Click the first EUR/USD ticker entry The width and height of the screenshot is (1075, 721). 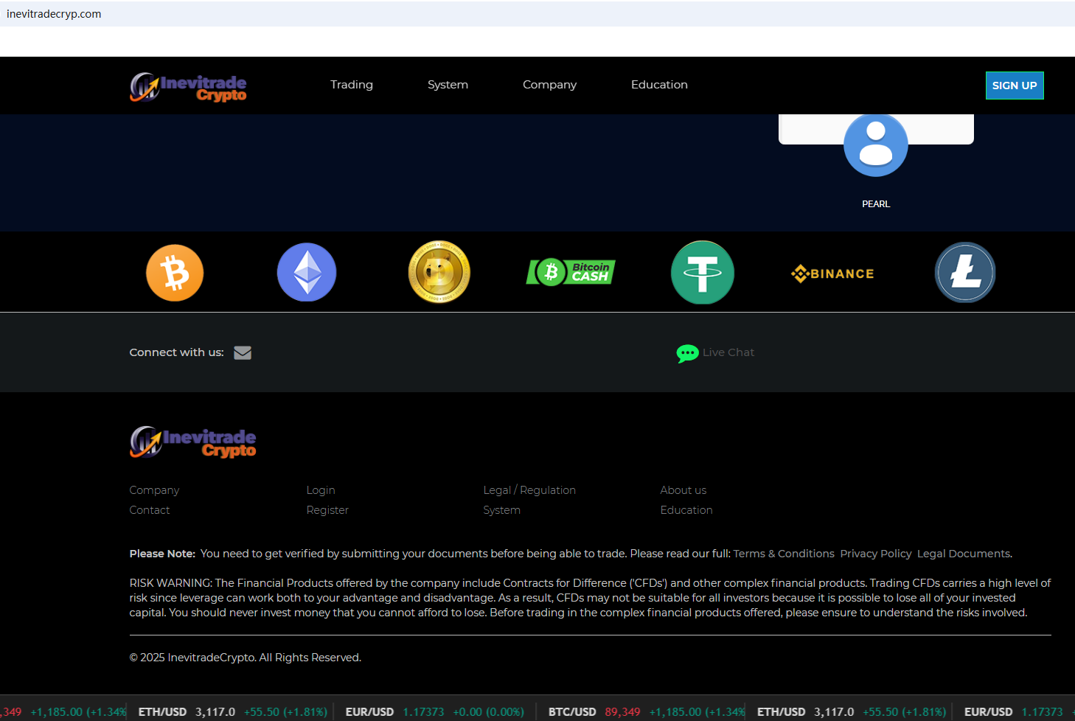coord(435,712)
